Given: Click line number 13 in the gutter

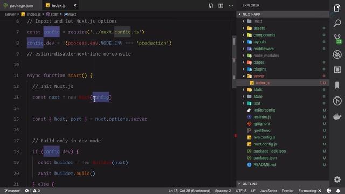Looking at the screenshot, I should [x=16, y=97].
